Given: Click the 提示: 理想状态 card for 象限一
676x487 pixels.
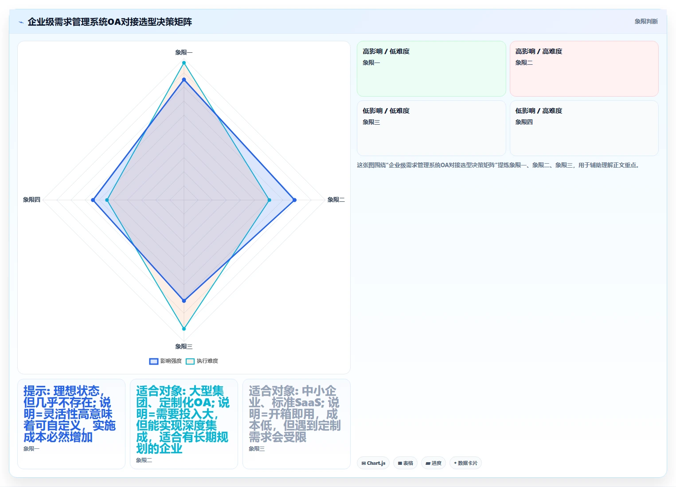Looking at the screenshot, I should tap(71, 424).
